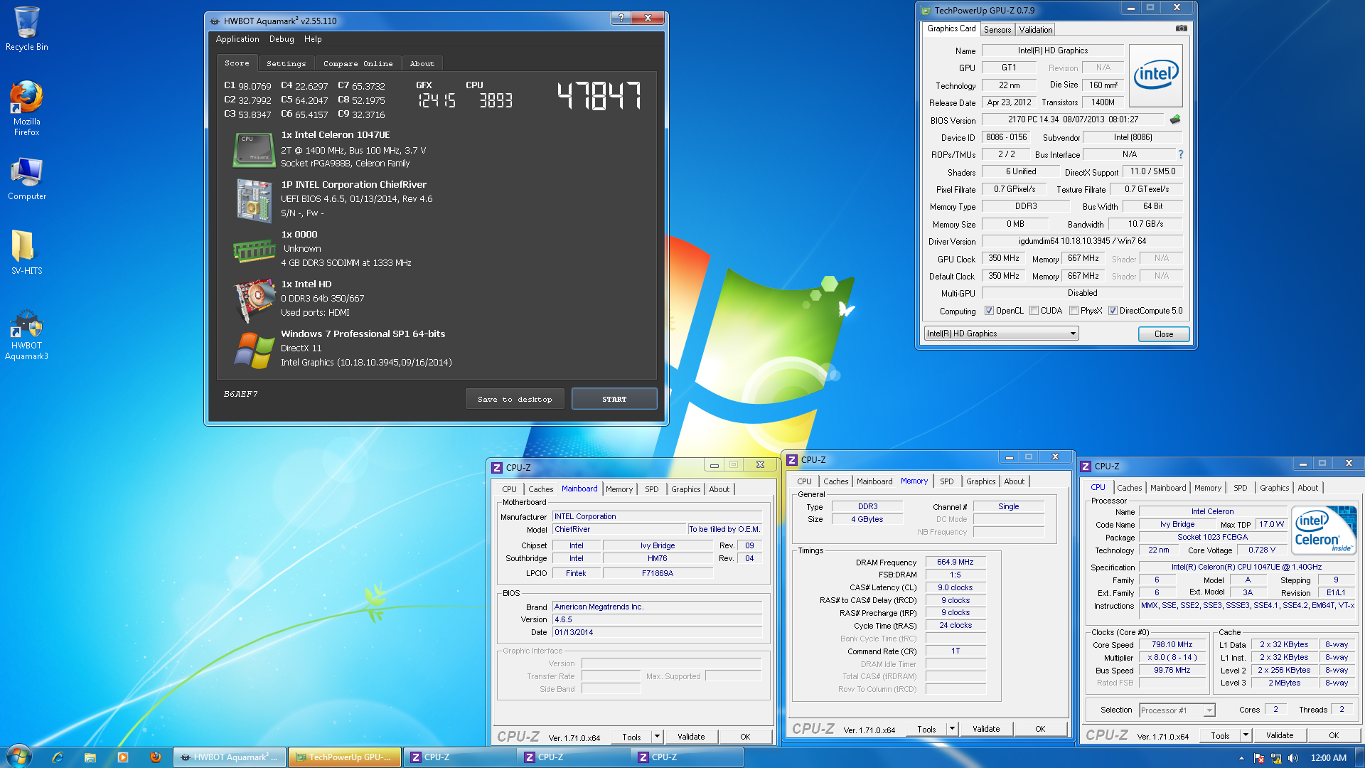Switch to TechPowerUp GPU-Z taskbar button

click(344, 757)
